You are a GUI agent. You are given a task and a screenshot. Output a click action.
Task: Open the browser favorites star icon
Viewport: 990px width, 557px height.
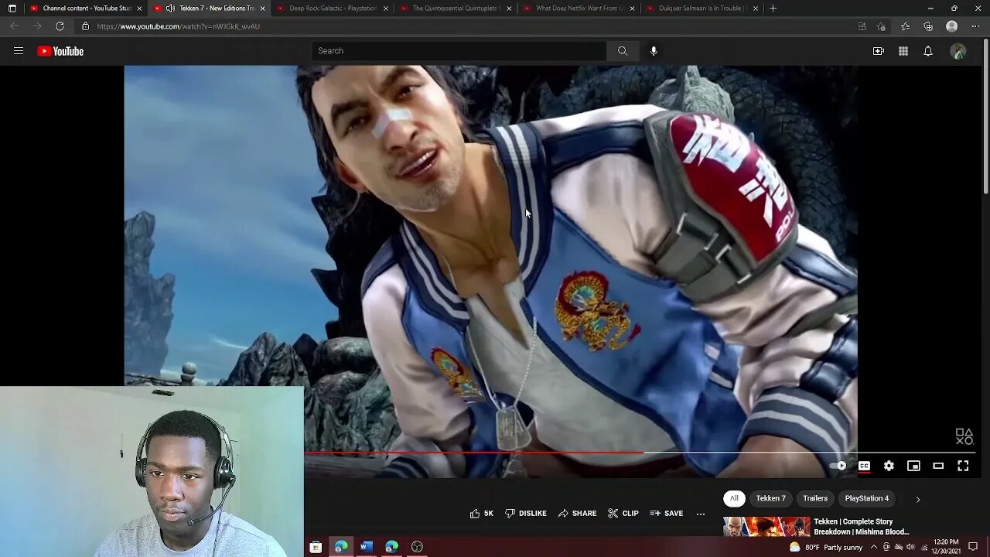tap(906, 26)
